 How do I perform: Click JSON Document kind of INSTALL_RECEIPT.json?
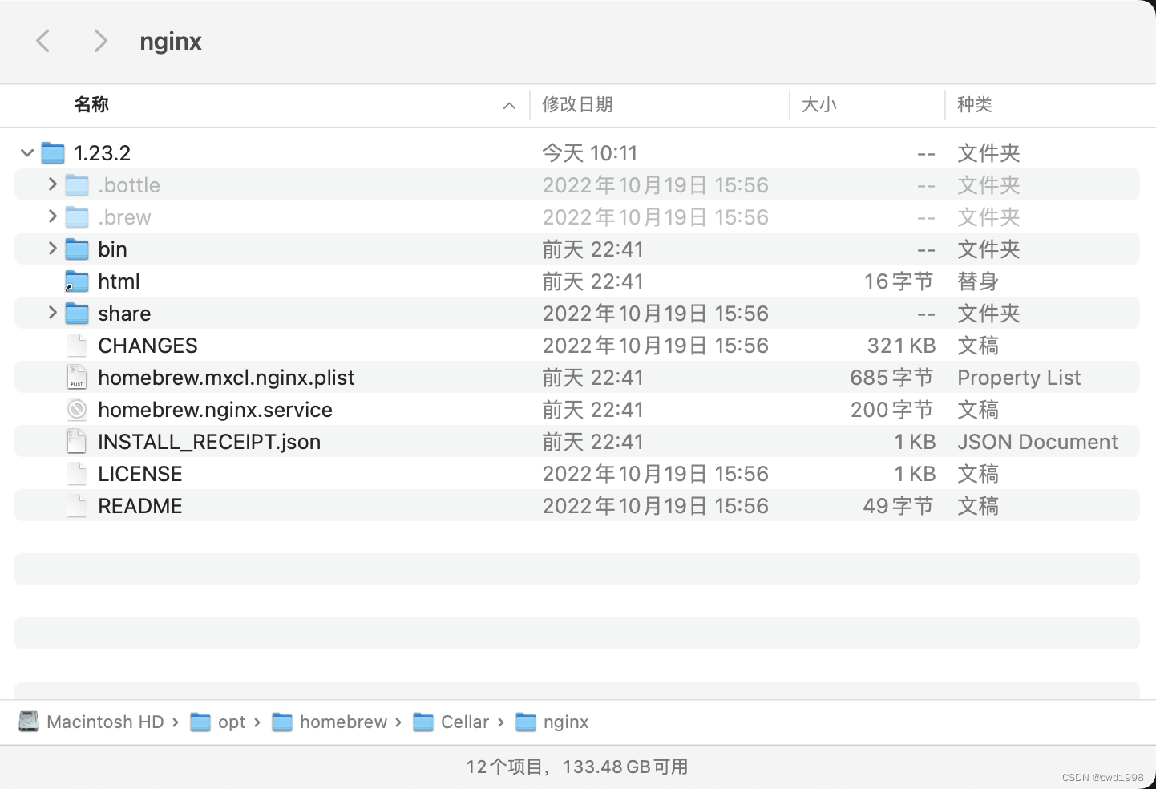click(x=1037, y=441)
